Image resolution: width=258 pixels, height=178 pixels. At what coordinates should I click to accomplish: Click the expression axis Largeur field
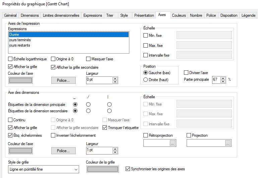coord(99,80)
